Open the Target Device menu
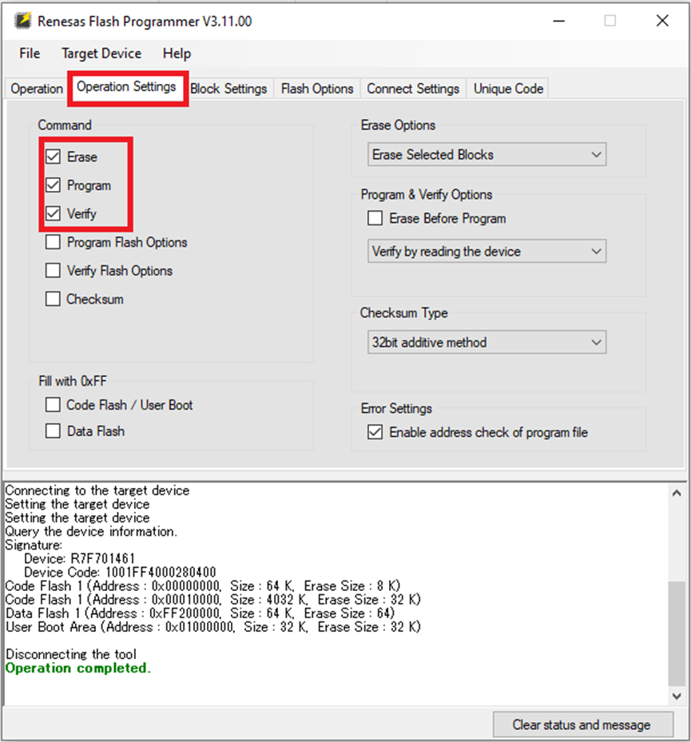This screenshot has height=742, width=691. pyautogui.click(x=101, y=54)
